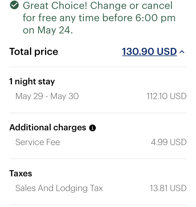The image size is (196, 207).
Task: Click the 112.10 USD nightly rate amount
Action: [167, 96]
